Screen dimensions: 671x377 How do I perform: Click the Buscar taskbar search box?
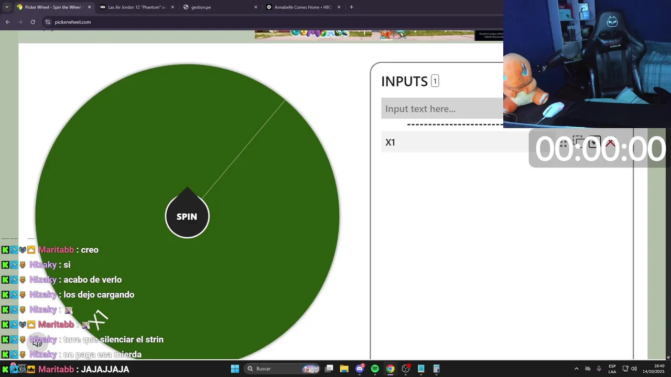tap(282, 369)
